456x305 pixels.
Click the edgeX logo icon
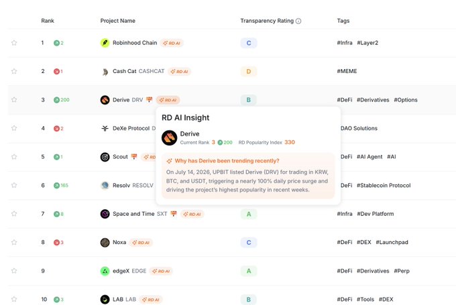105,271
